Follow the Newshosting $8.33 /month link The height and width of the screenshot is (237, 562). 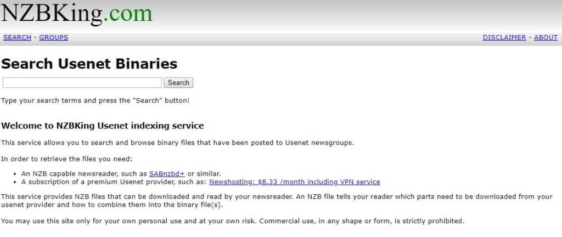(x=295, y=182)
